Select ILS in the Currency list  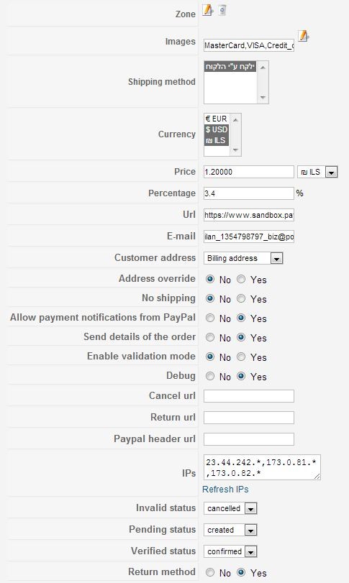coord(216,141)
